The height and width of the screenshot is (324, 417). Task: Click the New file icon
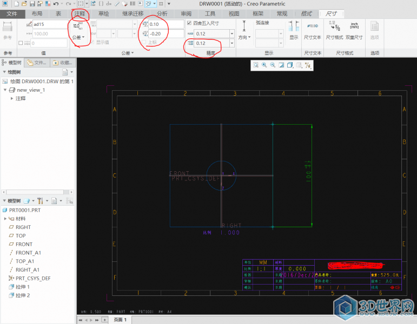(16, 4)
